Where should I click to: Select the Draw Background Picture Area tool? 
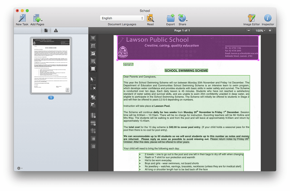click(x=93, y=61)
